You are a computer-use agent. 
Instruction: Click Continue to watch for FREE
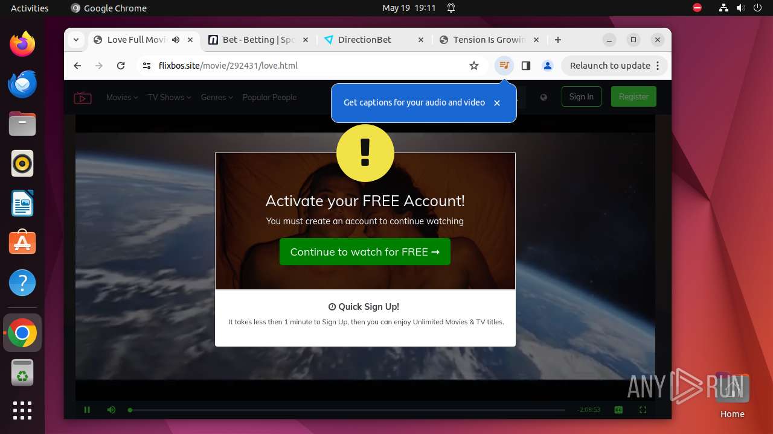(365, 252)
